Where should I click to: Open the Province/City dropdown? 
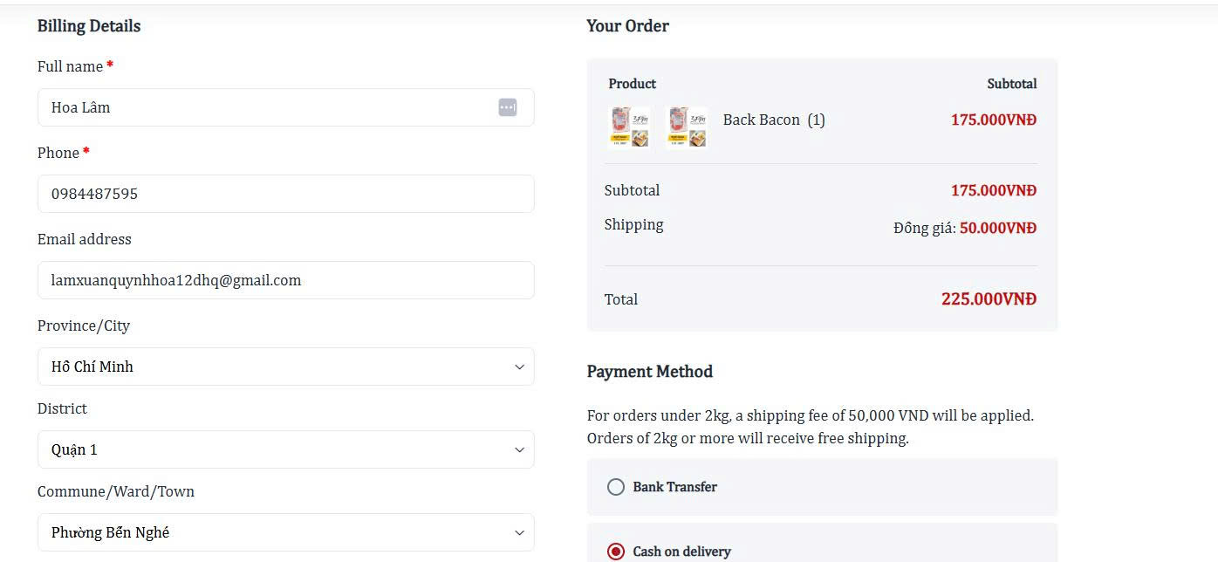click(285, 367)
